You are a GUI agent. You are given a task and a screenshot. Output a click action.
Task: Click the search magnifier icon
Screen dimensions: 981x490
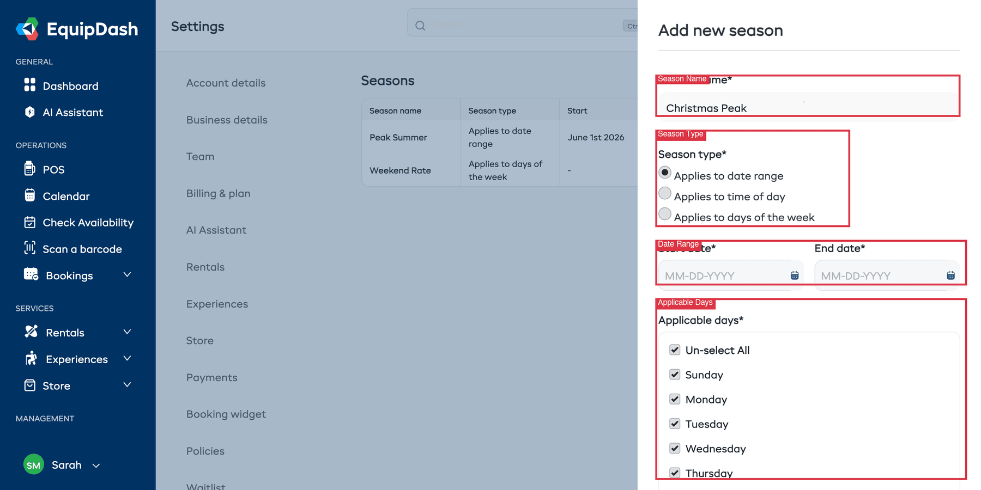point(419,25)
